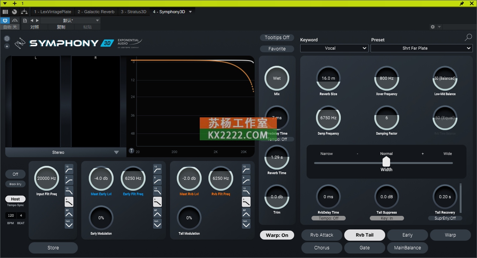Bypass the plugin with the blue power button

[5, 20]
